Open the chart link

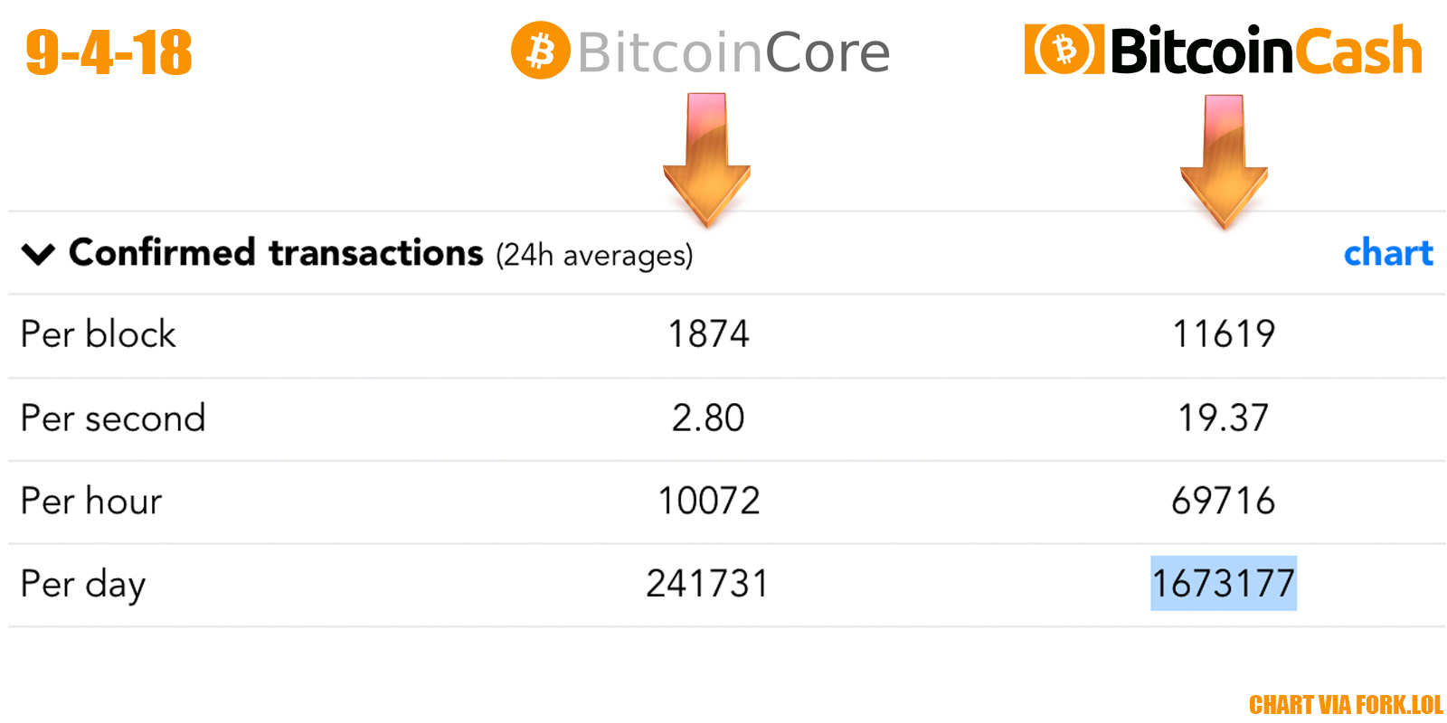(1387, 253)
